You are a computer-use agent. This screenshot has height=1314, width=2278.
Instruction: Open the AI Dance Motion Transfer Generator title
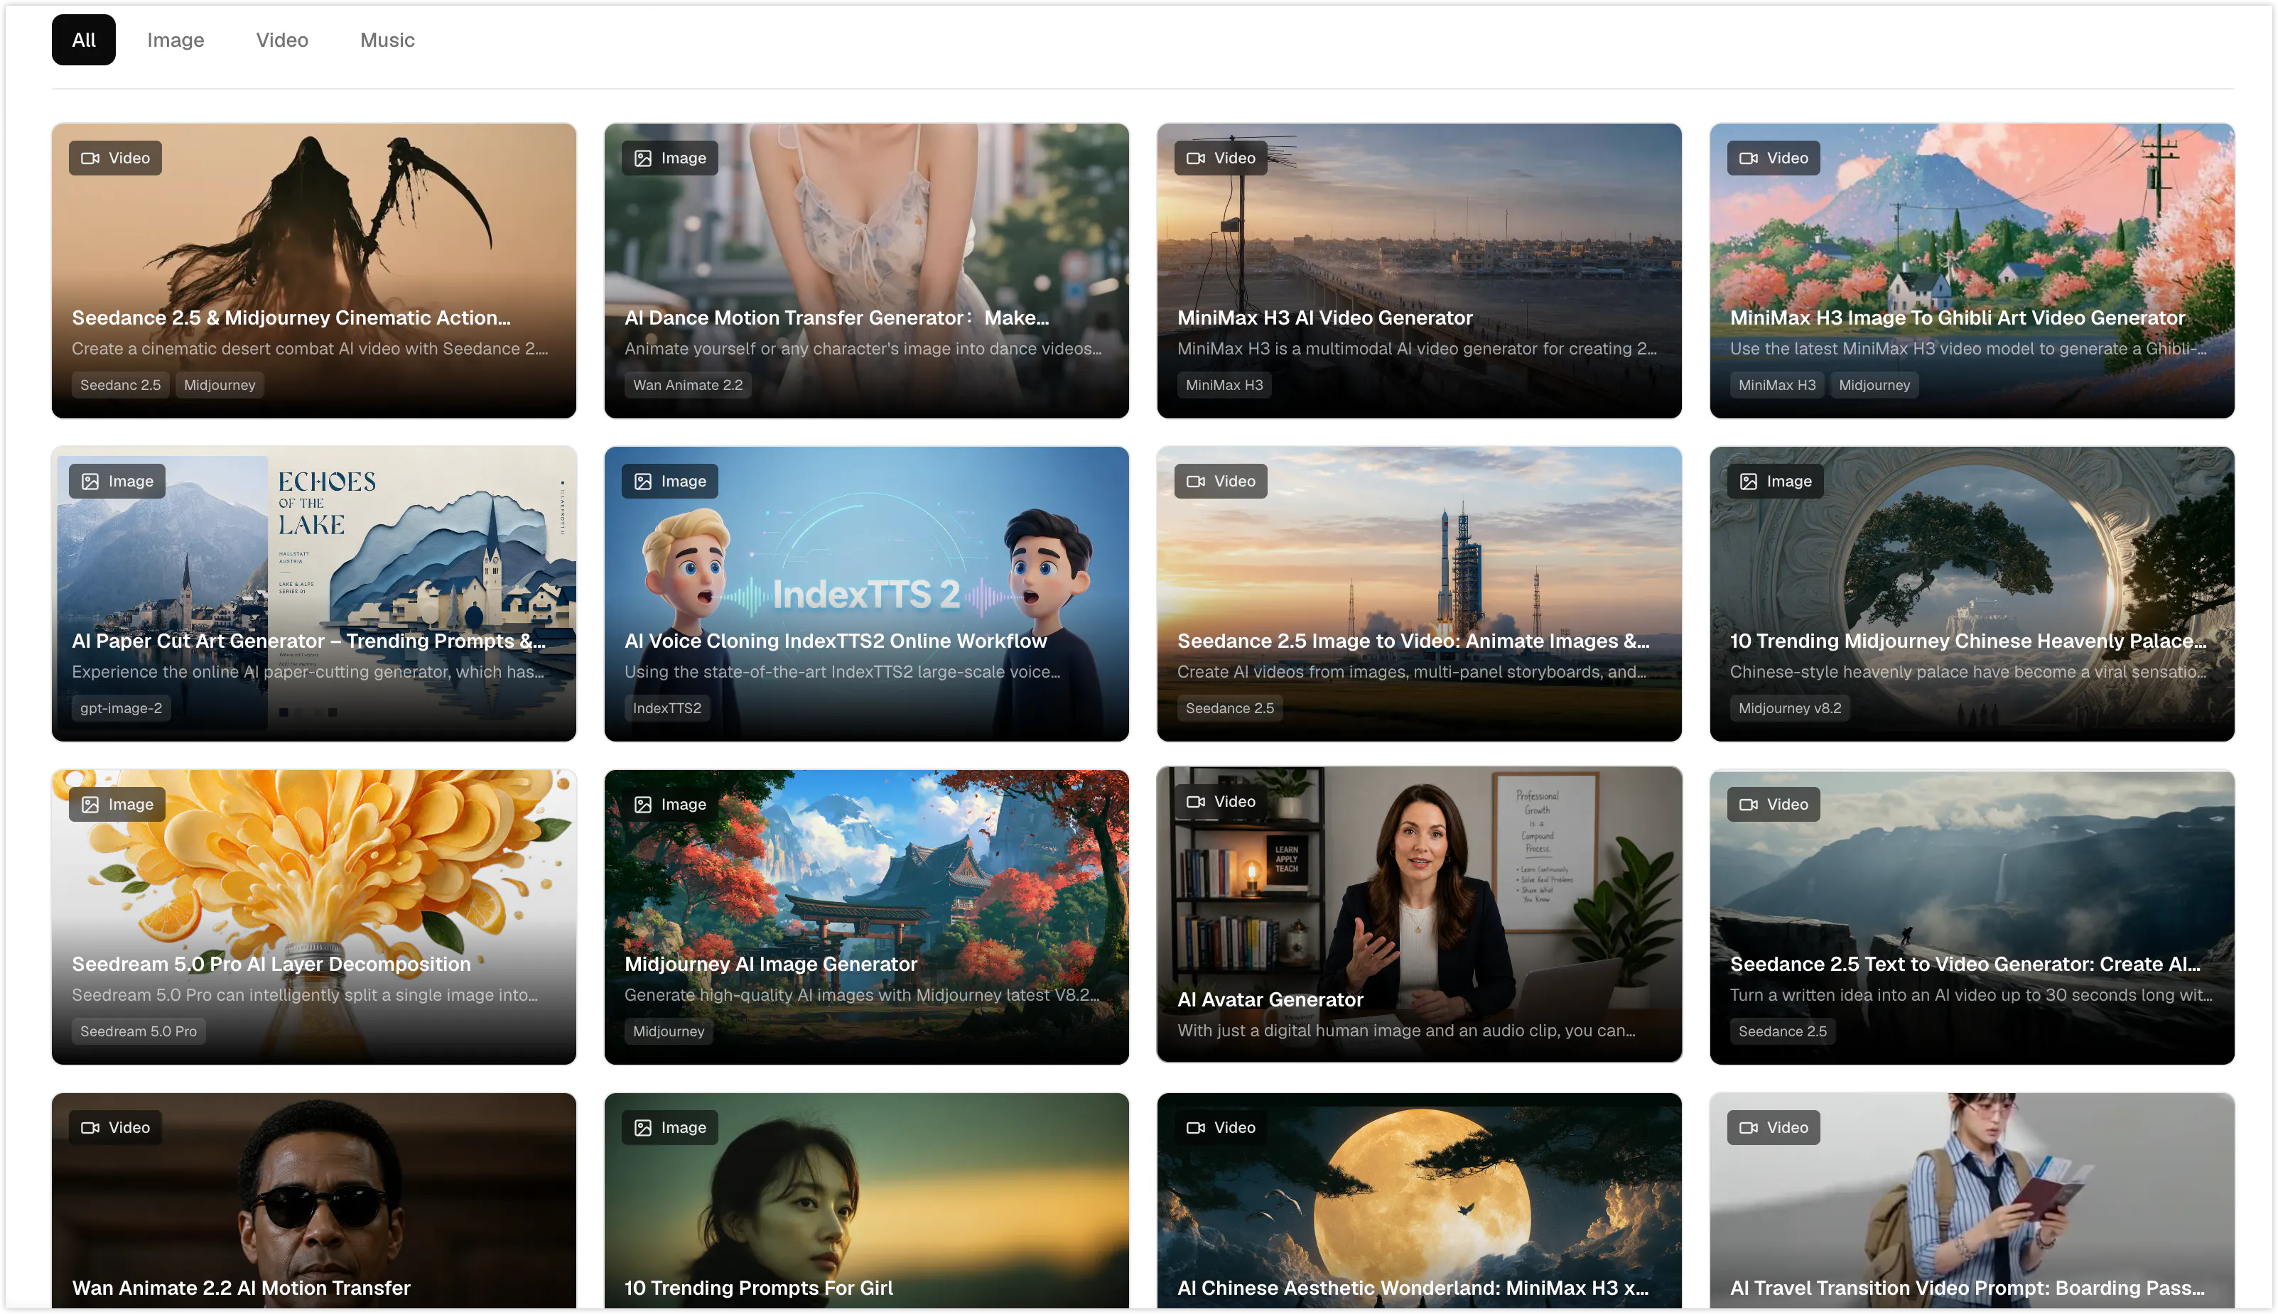(x=836, y=317)
